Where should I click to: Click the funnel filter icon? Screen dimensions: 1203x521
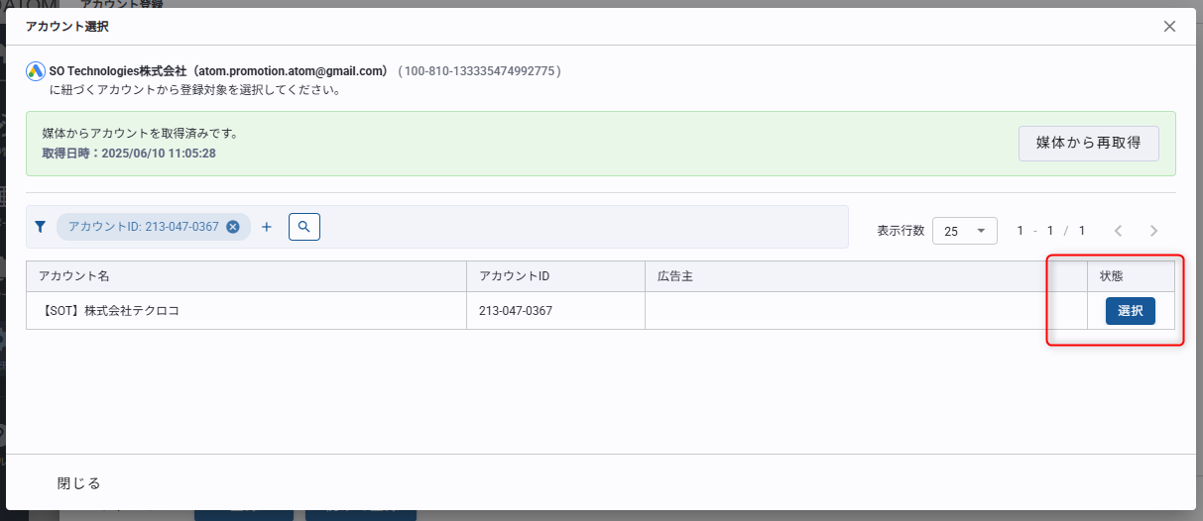41,227
